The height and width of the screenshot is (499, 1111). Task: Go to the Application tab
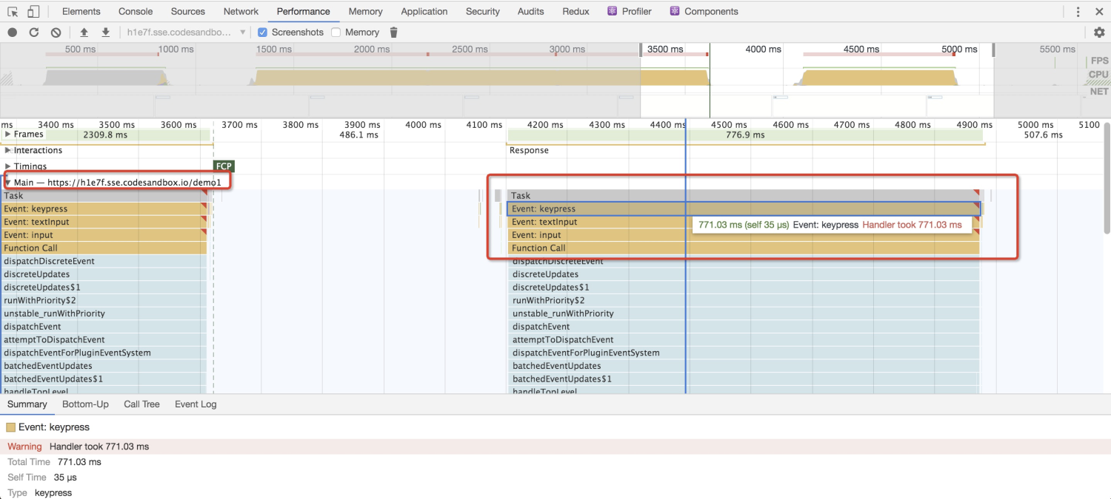[x=424, y=11]
